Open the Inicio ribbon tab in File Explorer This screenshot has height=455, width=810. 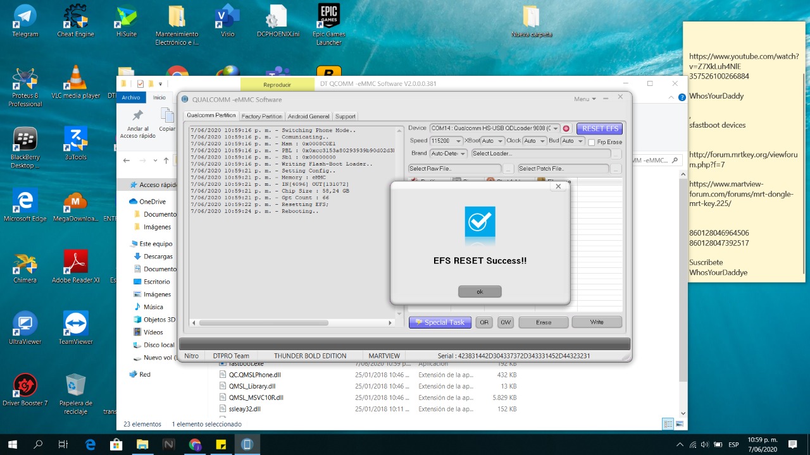point(159,97)
